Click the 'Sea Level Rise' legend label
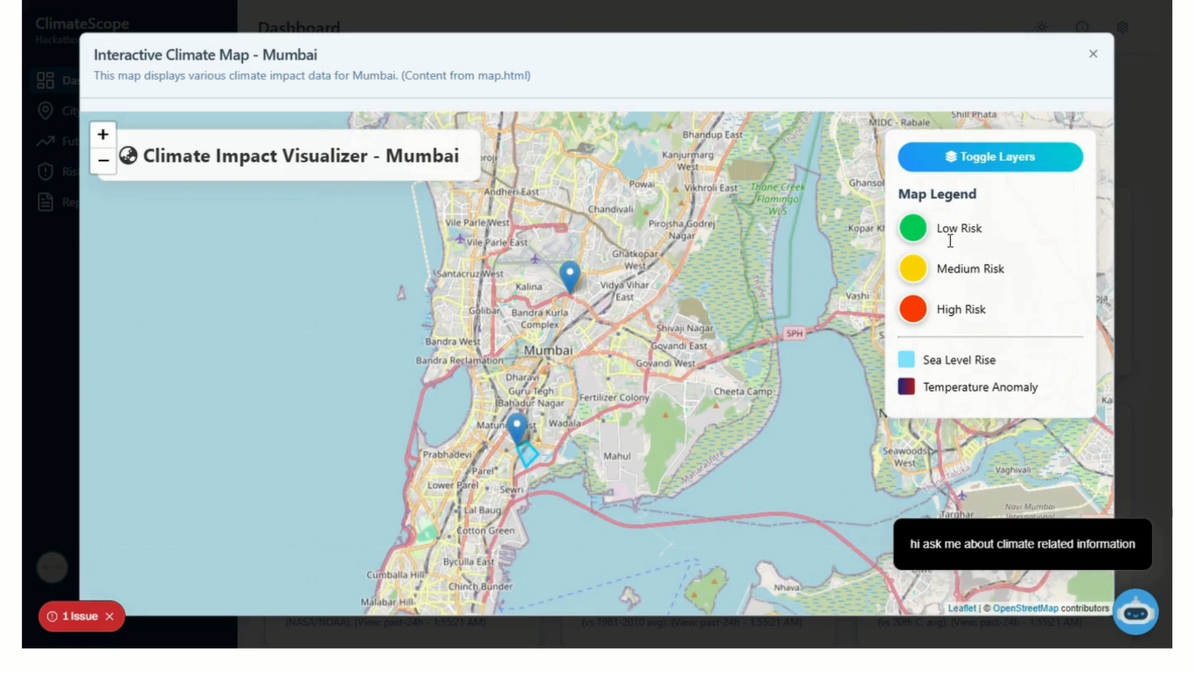 click(x=959, y=360)
